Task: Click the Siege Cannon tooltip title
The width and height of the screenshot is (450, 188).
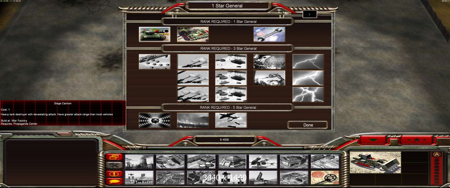Action: (x=63, y=103)
